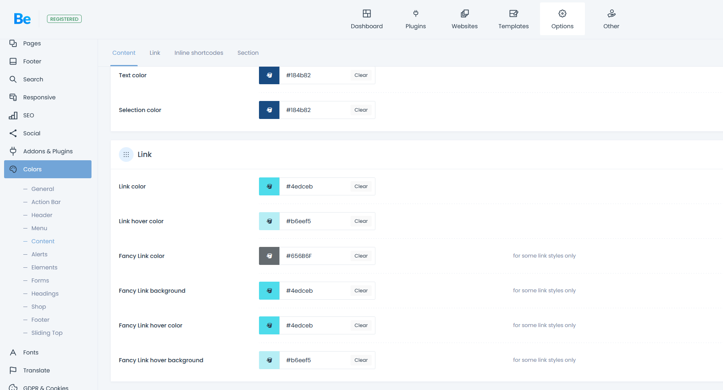Clear the Link color value
This screenshot has height=390, width=723.
pos(361,186)
